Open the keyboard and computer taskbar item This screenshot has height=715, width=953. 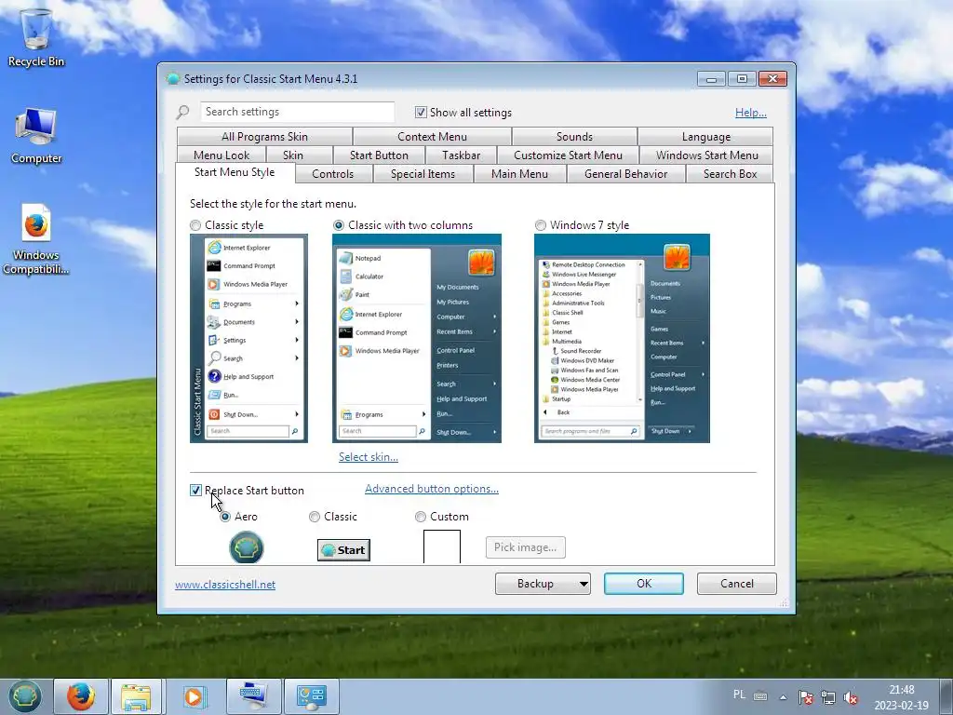coord(253,696)
